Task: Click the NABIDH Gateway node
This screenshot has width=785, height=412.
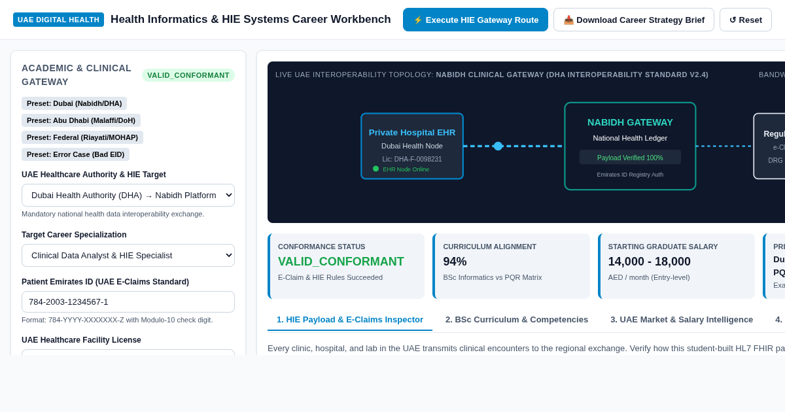Action: click(630, 146)
